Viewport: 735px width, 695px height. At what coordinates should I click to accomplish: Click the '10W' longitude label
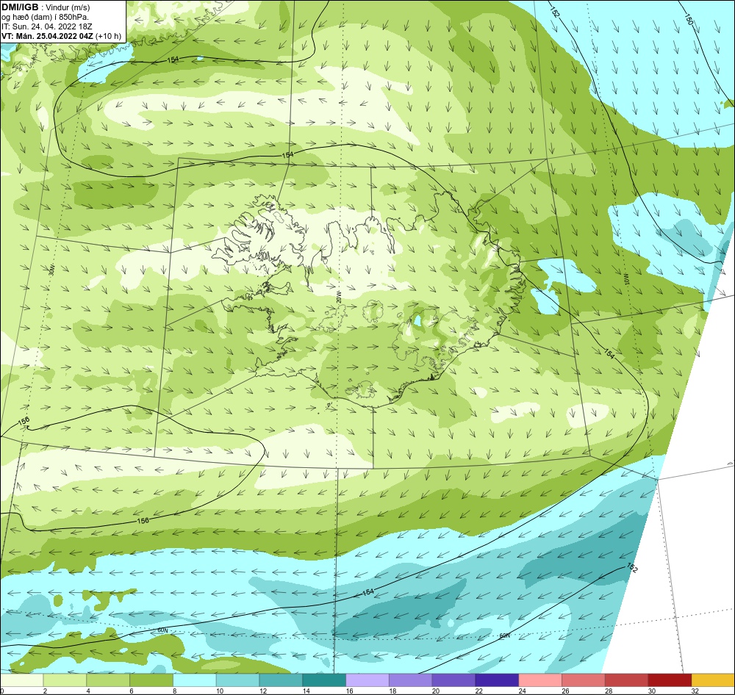click(x=625, y=280)
